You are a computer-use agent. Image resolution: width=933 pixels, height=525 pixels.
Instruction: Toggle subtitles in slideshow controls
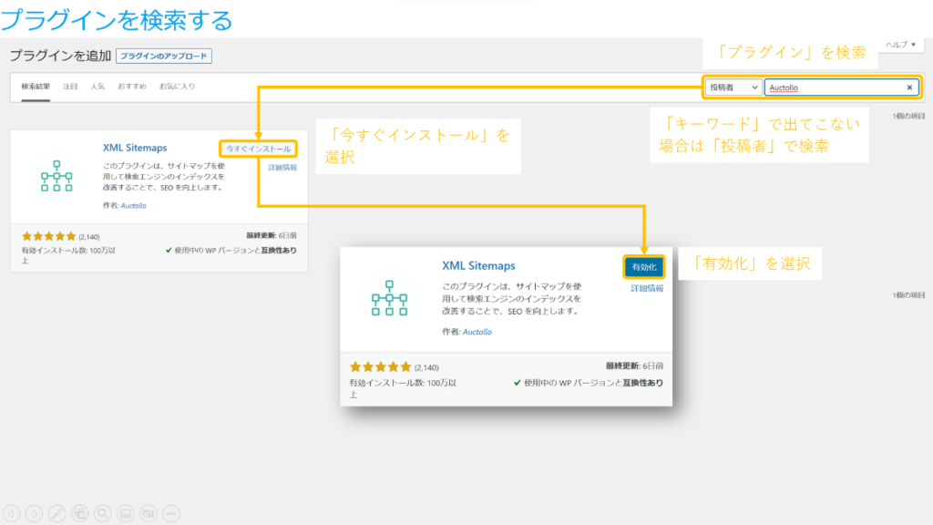126,513
